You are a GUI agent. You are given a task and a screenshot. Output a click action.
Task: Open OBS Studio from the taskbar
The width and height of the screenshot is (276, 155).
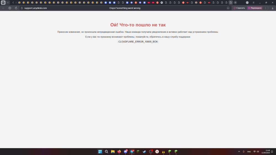coord(151,152)
